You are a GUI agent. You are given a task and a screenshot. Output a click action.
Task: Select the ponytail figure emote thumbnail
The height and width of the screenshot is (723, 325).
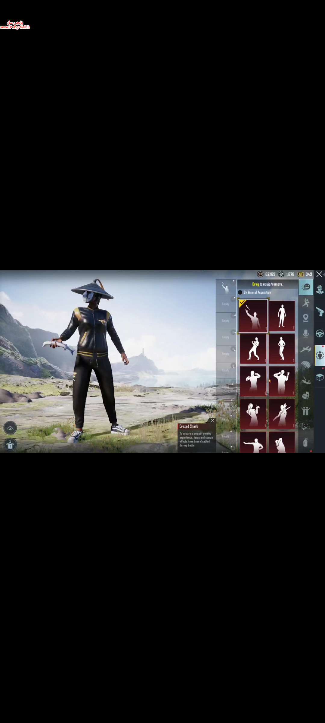tap(253, 414)
